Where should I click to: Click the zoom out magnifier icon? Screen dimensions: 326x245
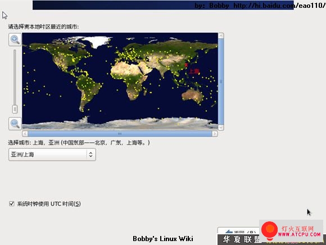(15, 124)
